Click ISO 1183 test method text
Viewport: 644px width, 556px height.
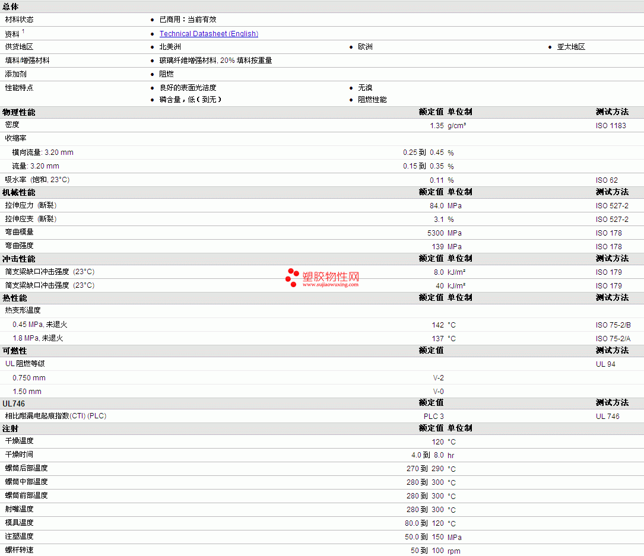(611, 126)
